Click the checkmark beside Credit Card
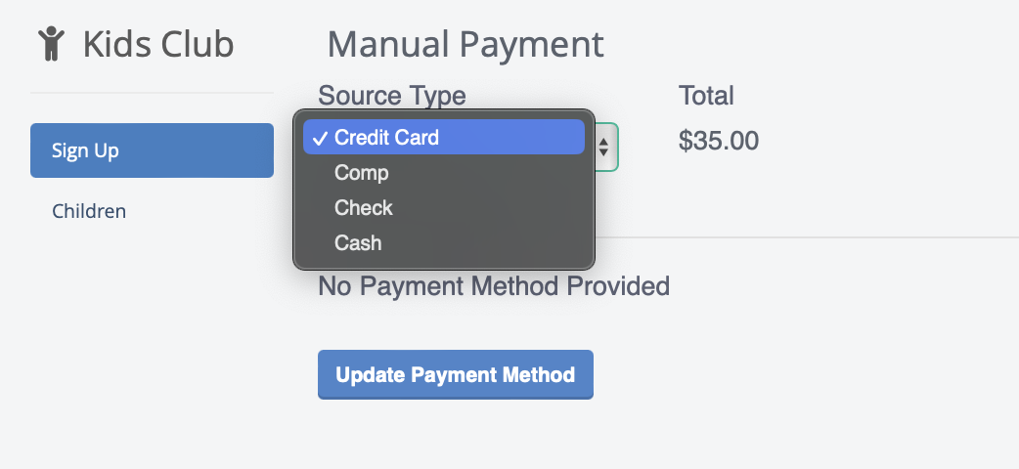Viewport: 1019px width, 469px height. tap(320, 138)
